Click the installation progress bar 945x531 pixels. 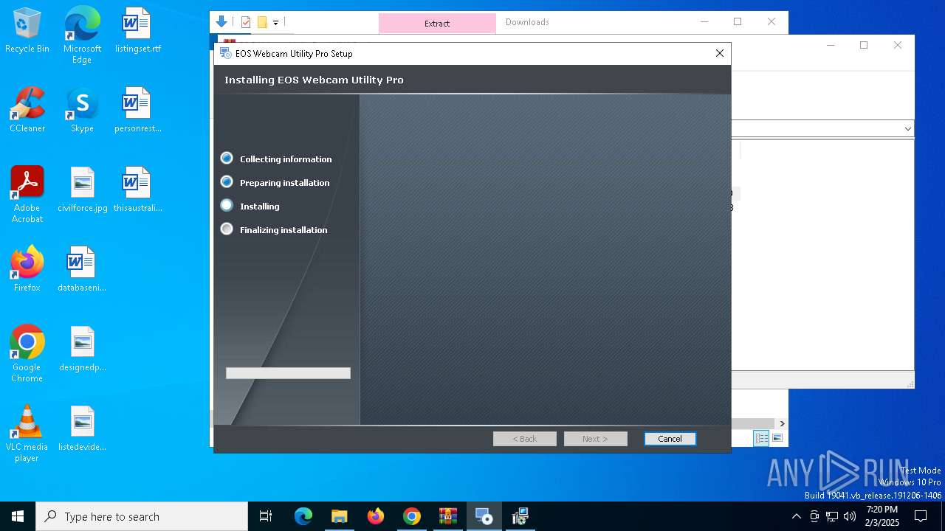click(288, 373)
